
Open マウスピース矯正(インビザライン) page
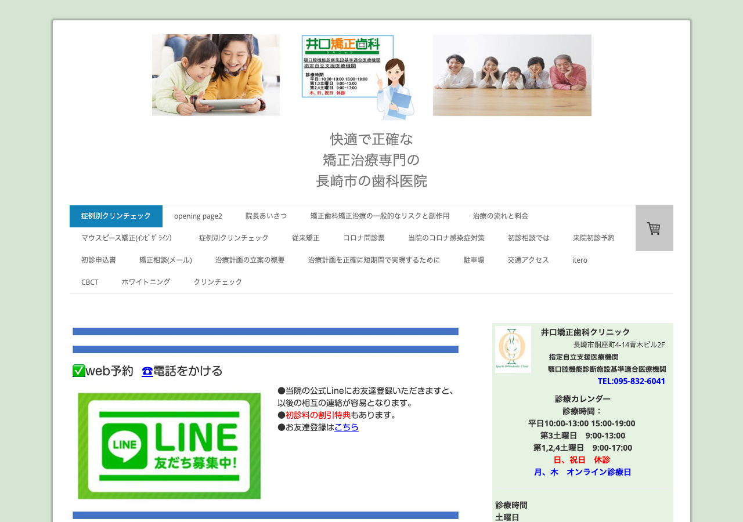point(128,238)
